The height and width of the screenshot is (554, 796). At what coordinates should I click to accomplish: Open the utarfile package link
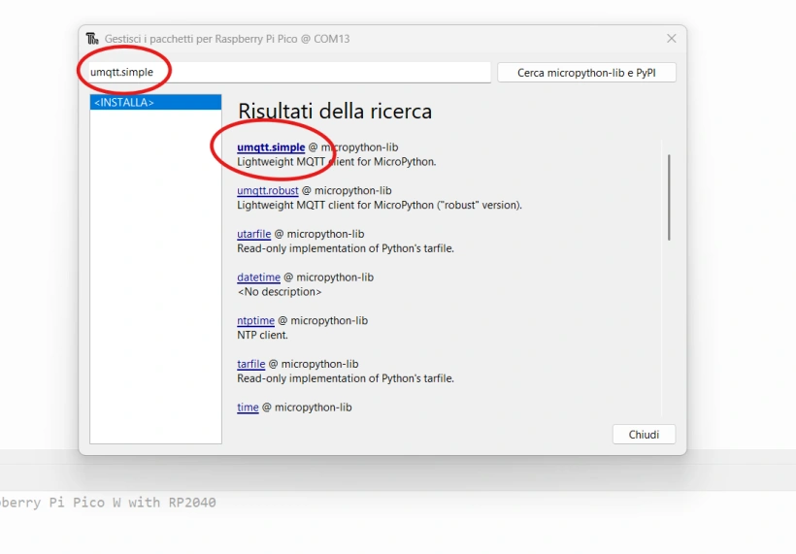click(253, 234)
